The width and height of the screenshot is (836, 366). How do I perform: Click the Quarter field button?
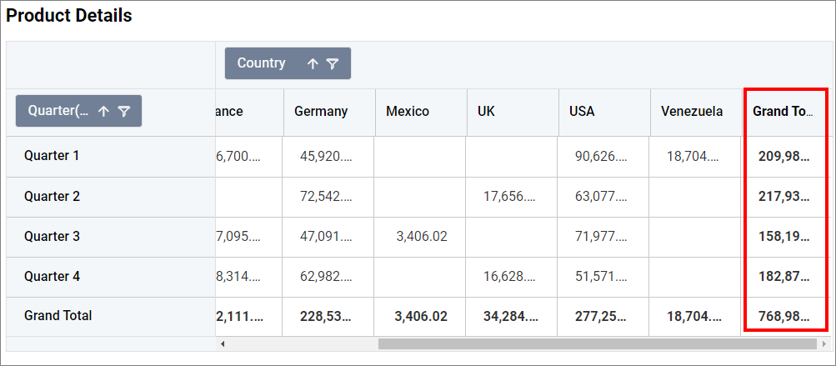click(58, 111)
